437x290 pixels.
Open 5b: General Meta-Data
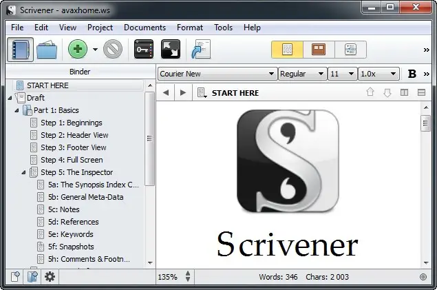pyautogui.click(x=85, y=197)
